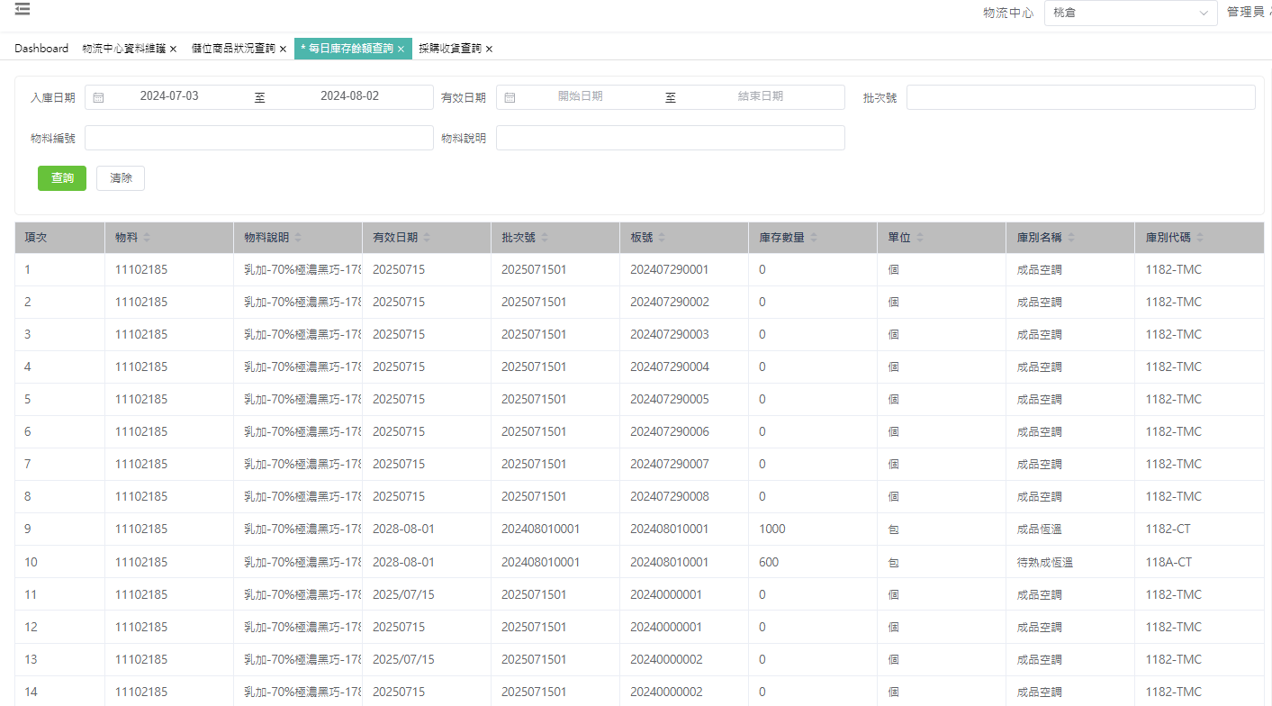
Task: Focus the 物料編號 input field
Action: (x=259, y=138)
